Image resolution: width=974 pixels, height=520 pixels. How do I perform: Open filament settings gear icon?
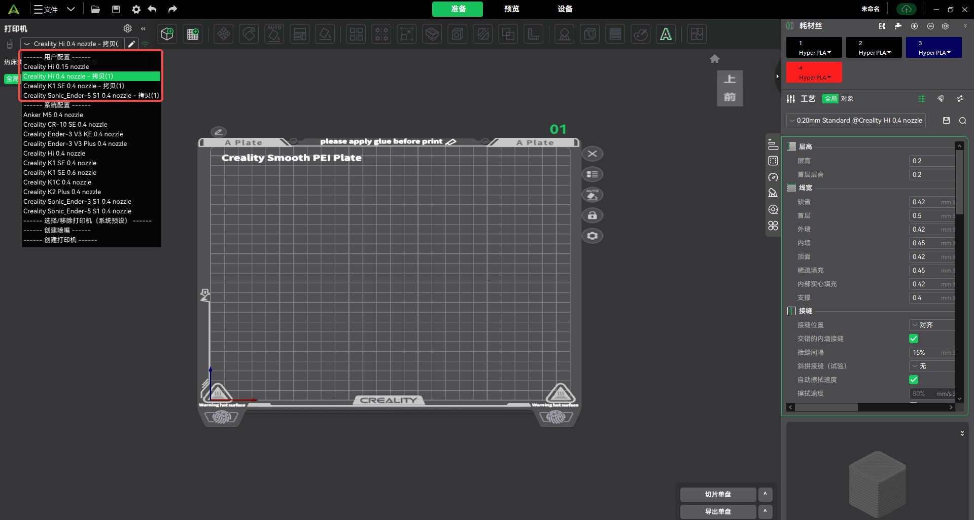tap(946, 26)
